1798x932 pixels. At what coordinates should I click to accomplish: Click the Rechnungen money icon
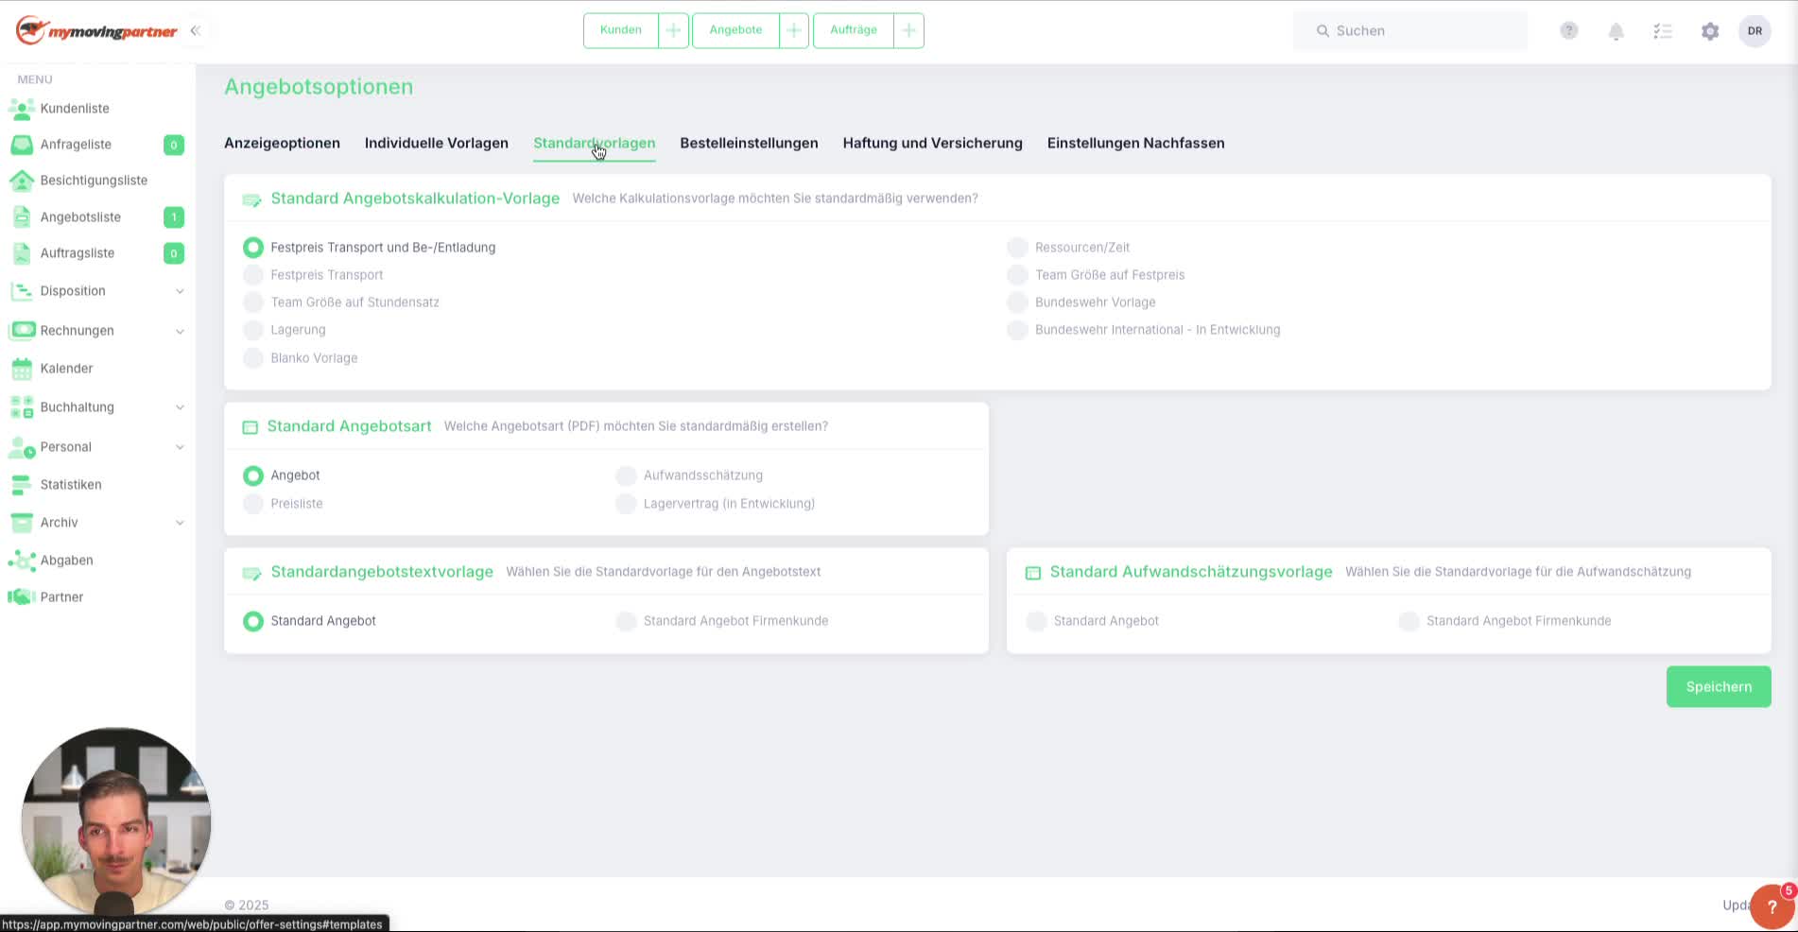click(21, 331)
